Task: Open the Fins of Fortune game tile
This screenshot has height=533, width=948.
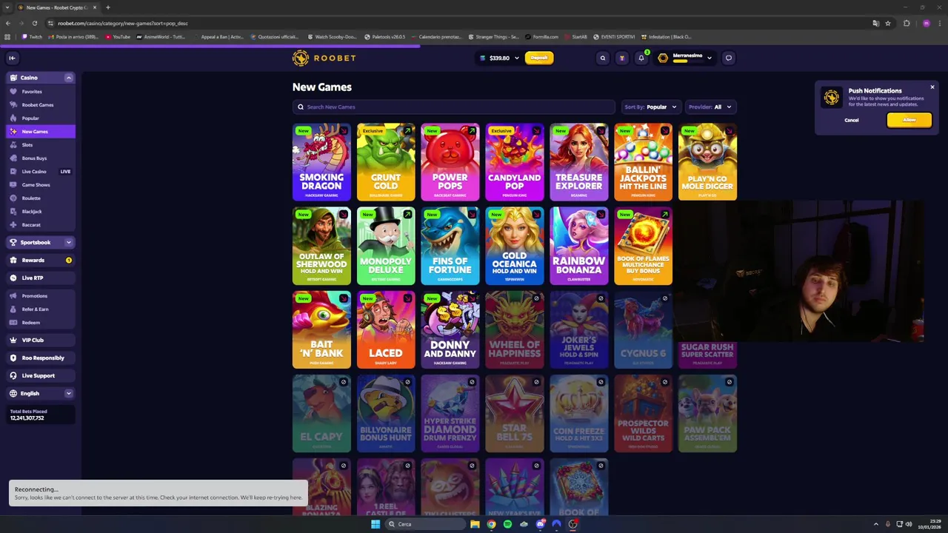Action: (x=450, y=246)
